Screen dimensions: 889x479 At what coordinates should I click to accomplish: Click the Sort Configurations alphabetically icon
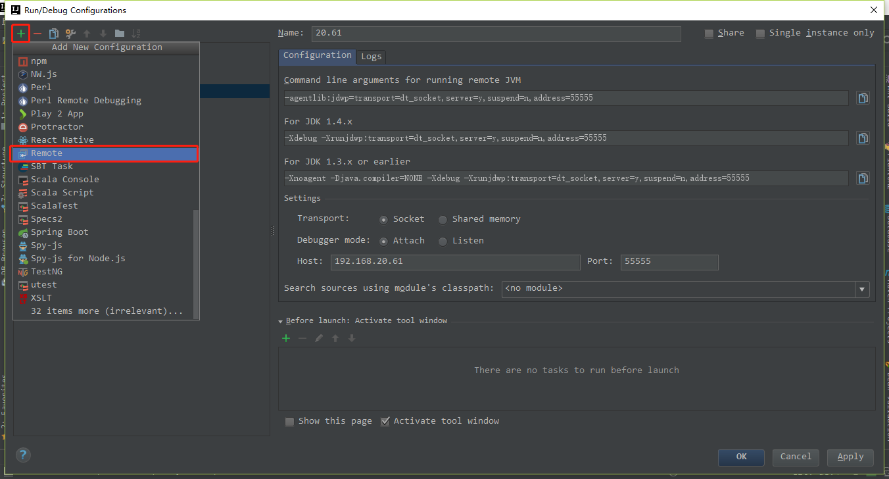pos(136,34)
